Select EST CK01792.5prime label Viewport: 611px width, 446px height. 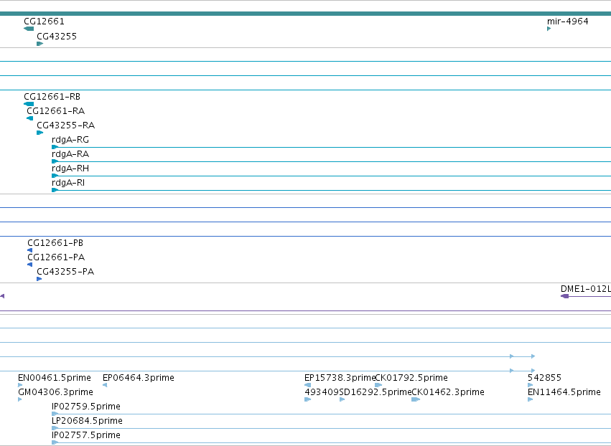coord(411,378)
